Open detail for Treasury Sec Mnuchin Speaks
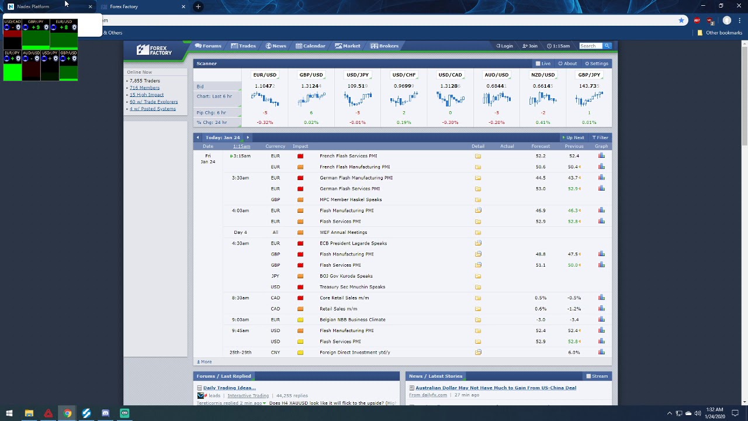 point(478,287)
